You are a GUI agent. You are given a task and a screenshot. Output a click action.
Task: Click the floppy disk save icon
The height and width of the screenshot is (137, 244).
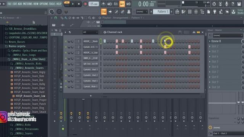point(239,4)
